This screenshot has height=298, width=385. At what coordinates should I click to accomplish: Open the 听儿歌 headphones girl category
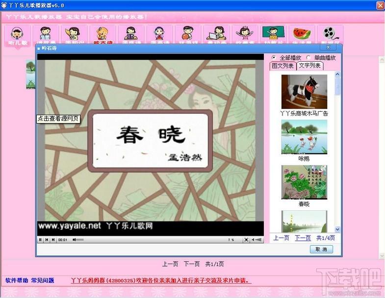coord(18,36)
